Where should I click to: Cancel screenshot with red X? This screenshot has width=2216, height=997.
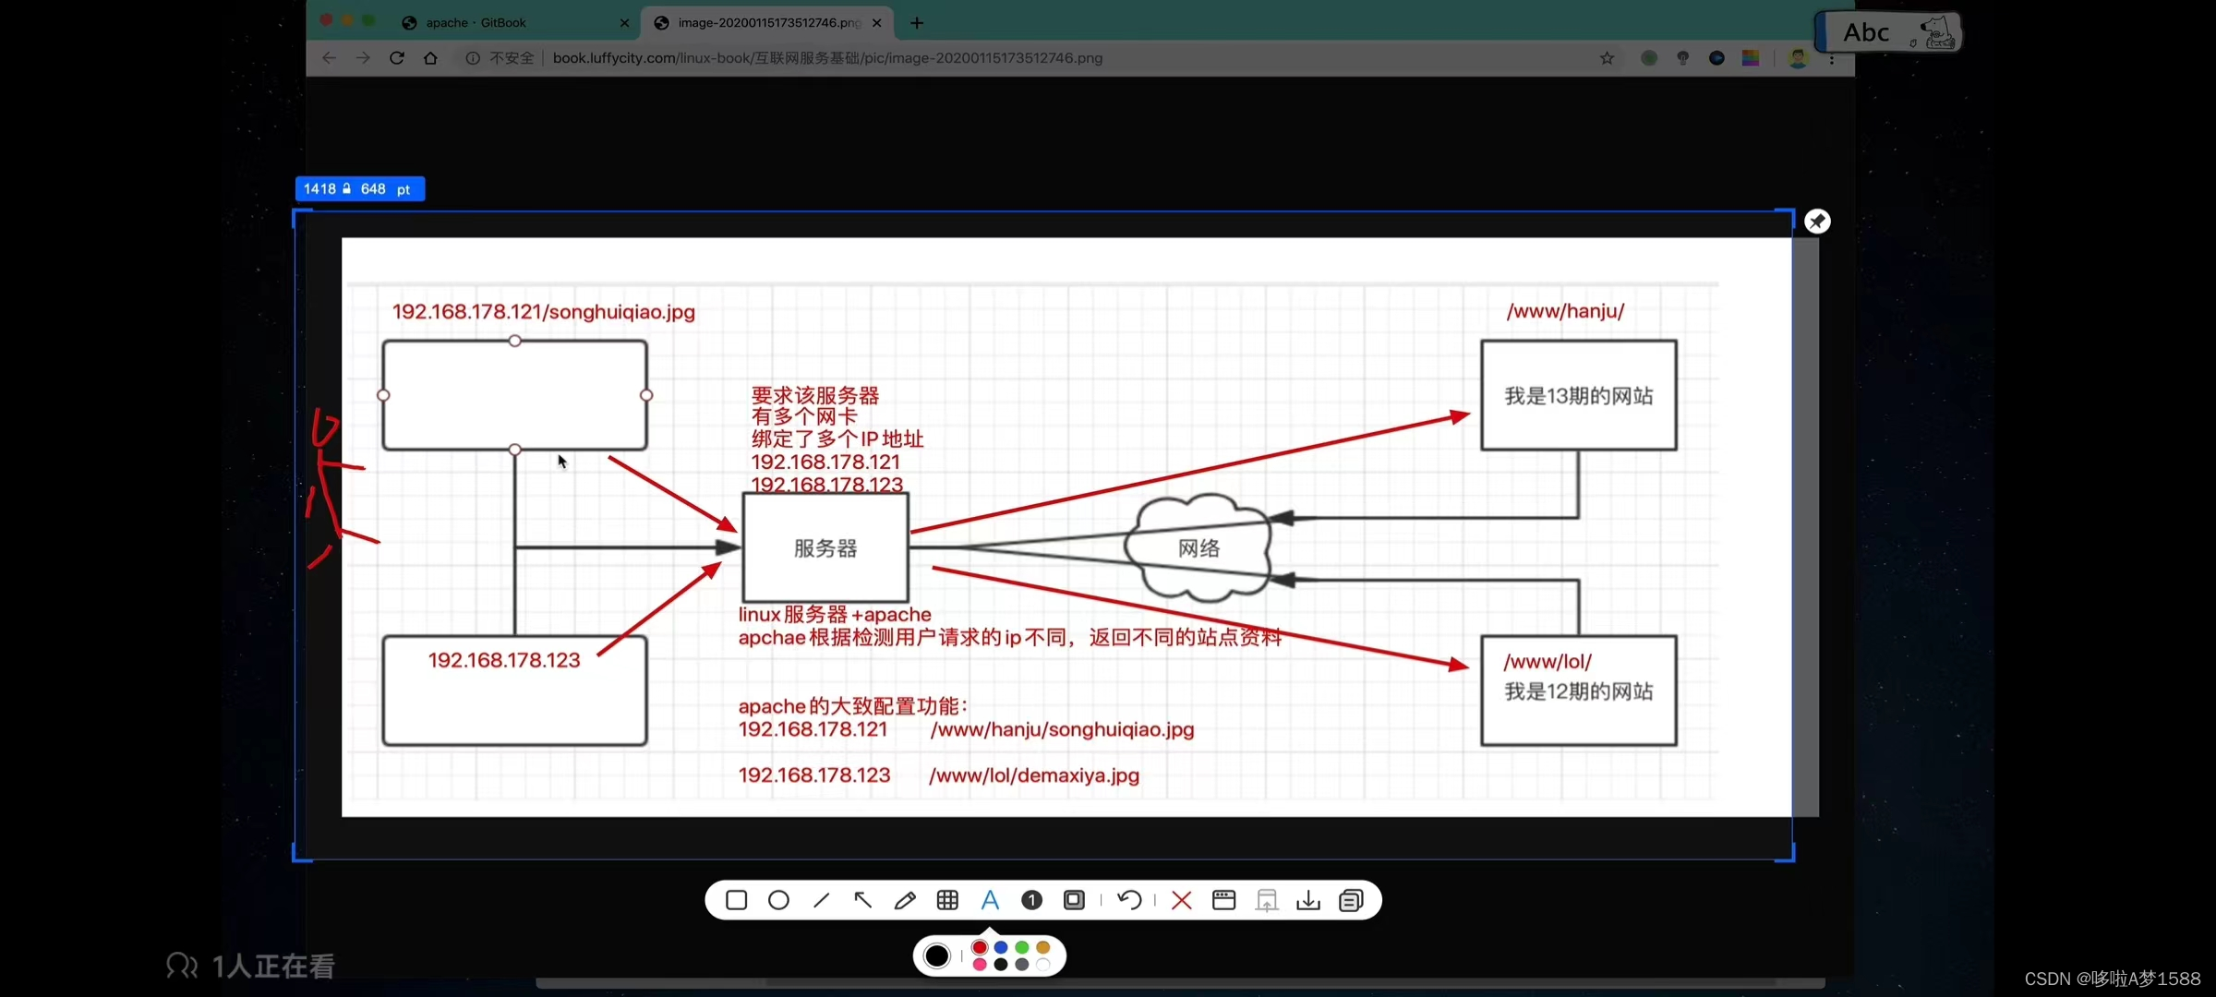point(1181,900)
